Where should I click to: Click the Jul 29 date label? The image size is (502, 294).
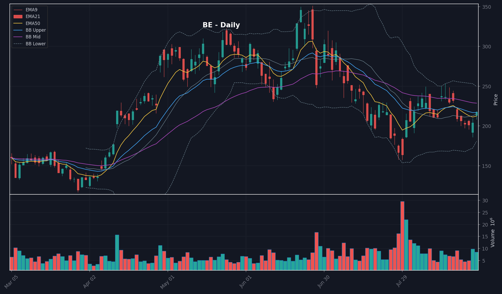[402, 281]
